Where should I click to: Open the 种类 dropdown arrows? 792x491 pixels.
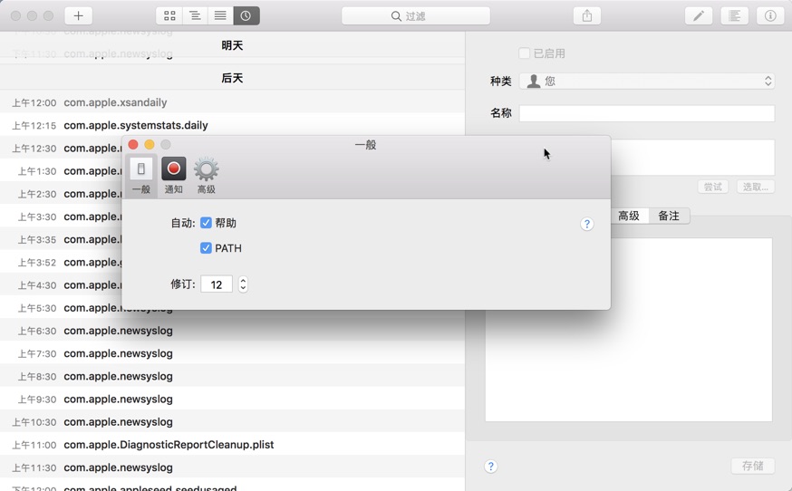pyautogui.click(x=768, y=81)
